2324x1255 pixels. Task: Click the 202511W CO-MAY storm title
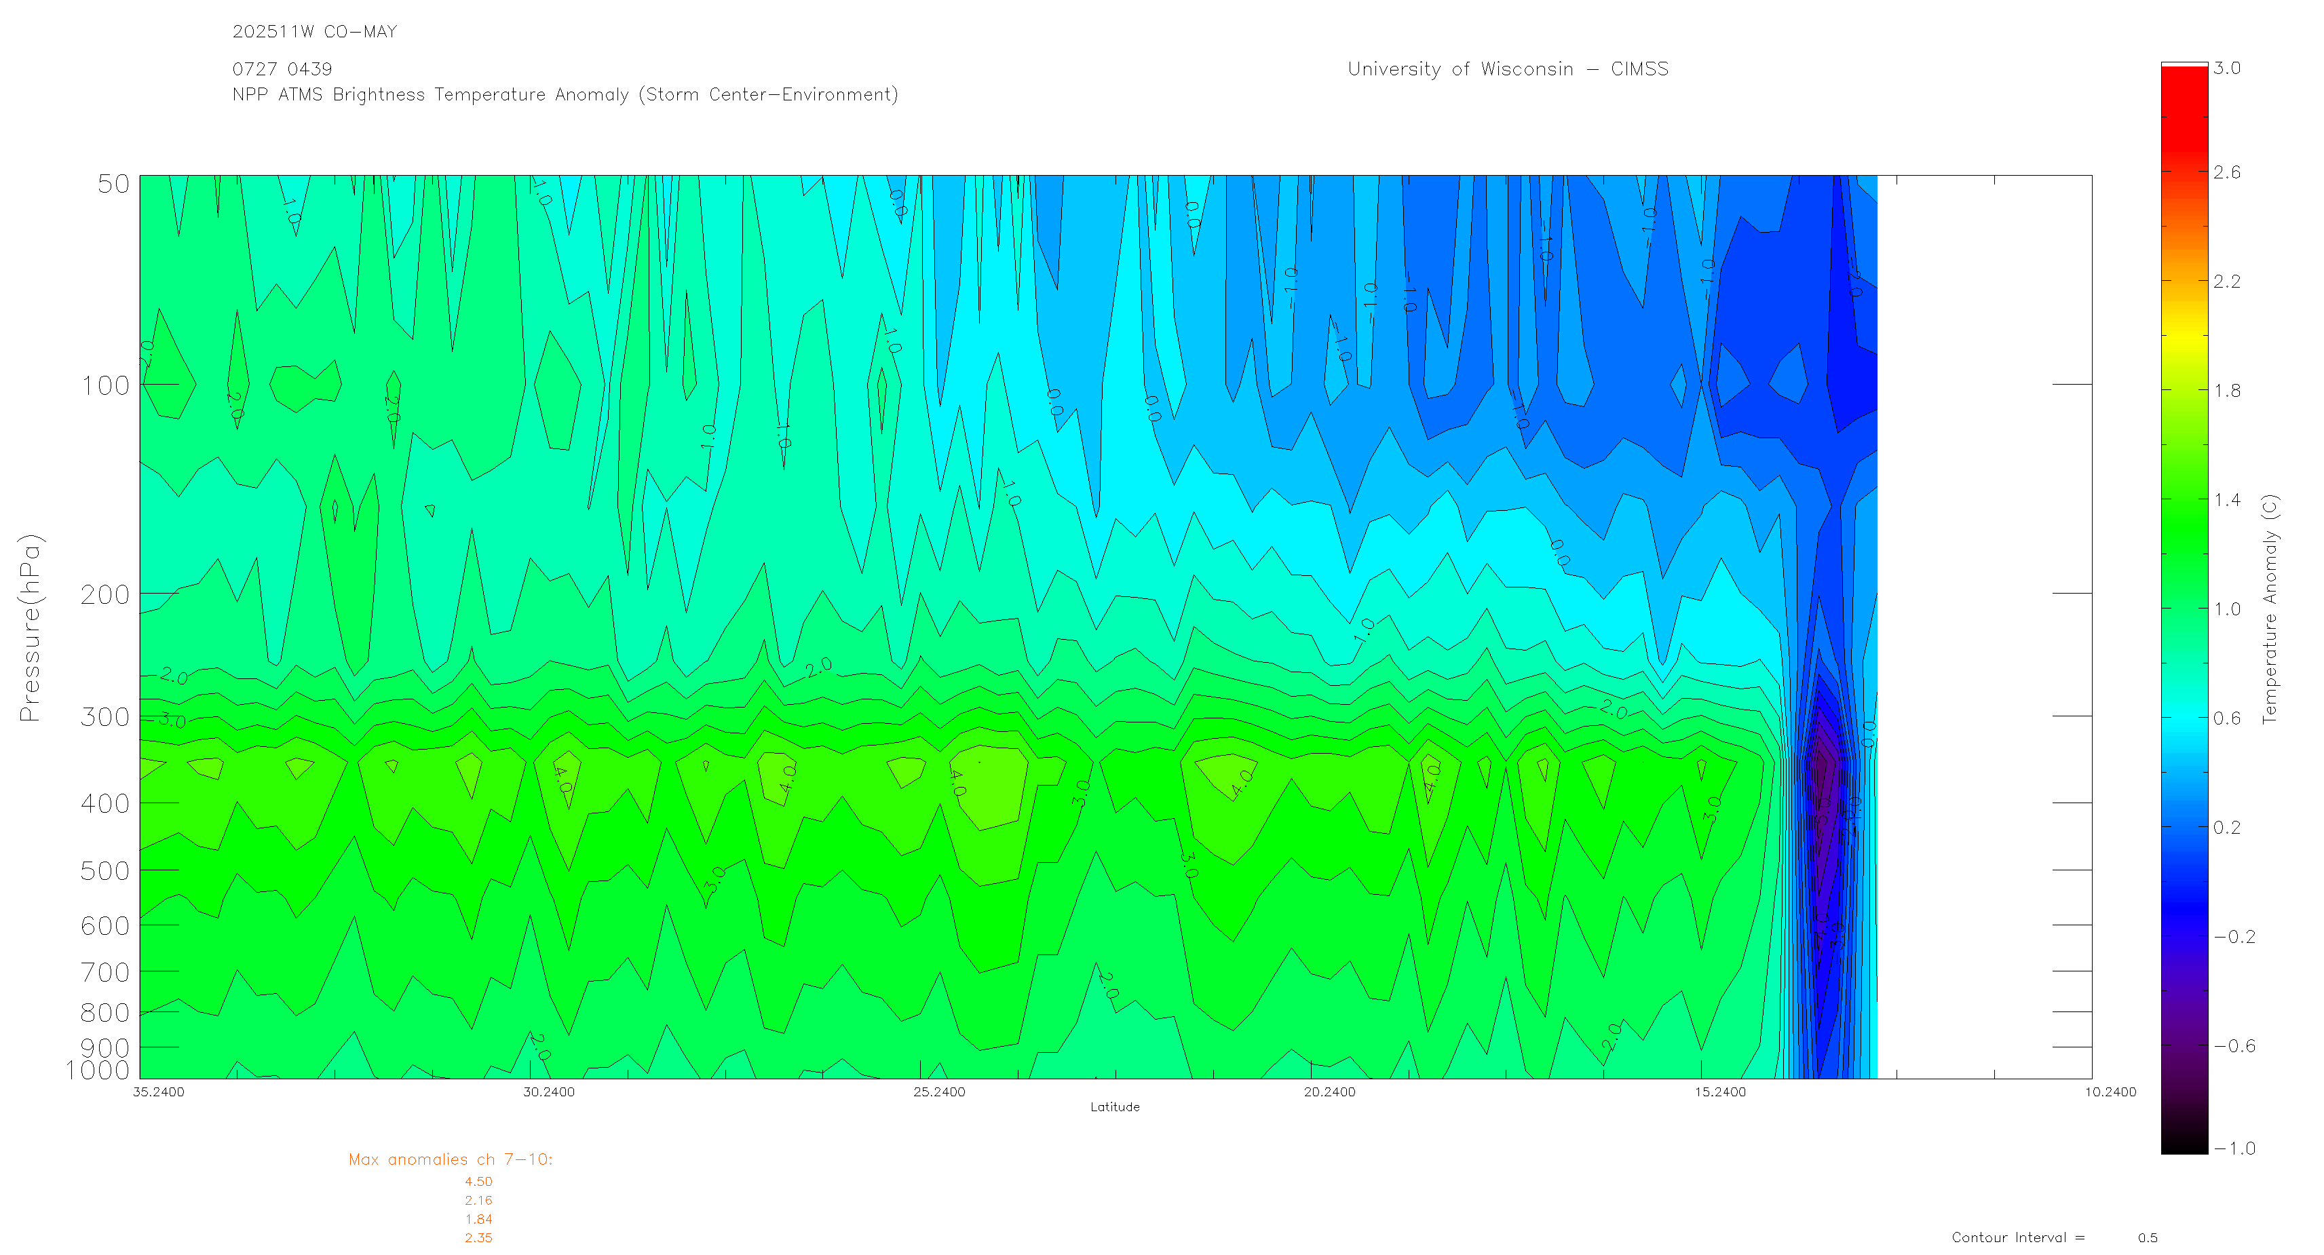click(314, 32)
